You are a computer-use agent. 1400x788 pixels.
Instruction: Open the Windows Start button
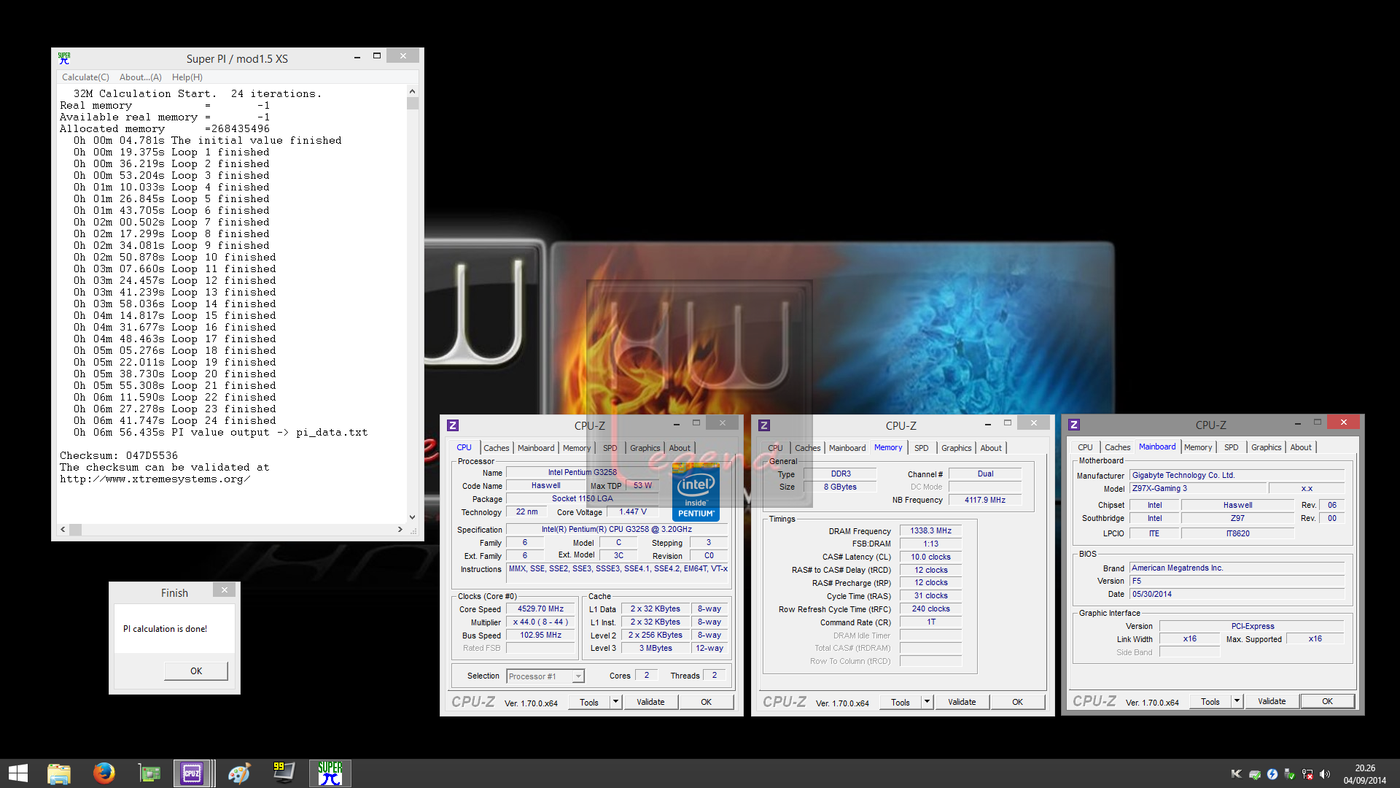pos(17,773)
